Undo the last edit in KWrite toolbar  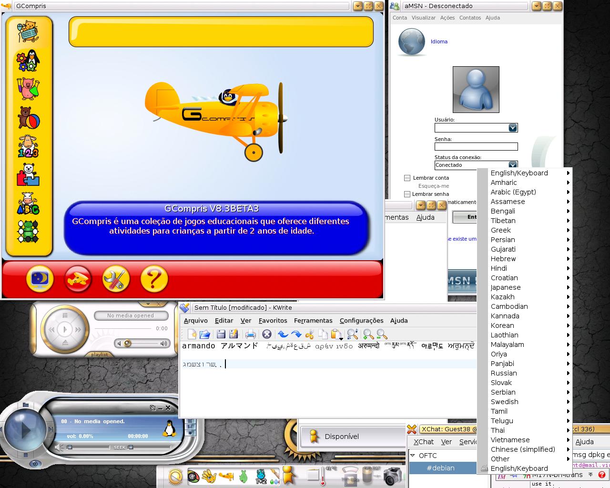(x=283, y=334)
